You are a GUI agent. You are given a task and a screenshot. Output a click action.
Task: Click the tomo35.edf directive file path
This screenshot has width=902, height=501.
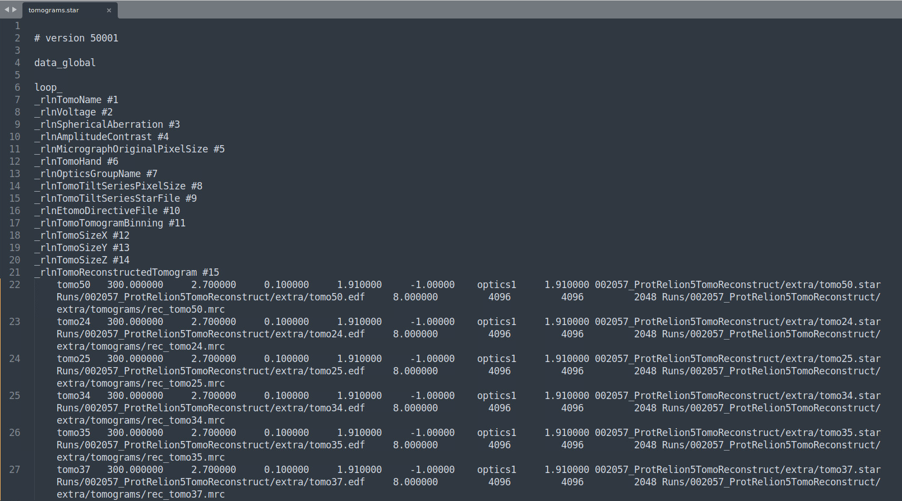click(x=211, y=445)
